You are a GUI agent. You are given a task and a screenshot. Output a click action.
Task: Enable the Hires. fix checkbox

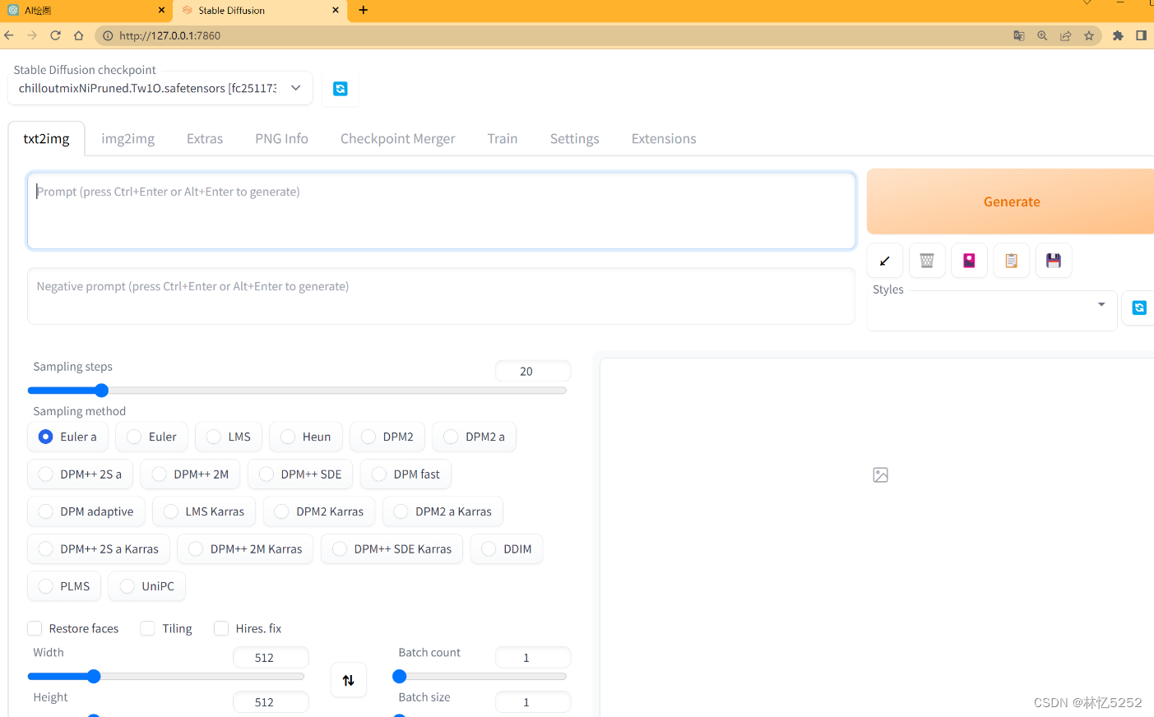(221, 628)
